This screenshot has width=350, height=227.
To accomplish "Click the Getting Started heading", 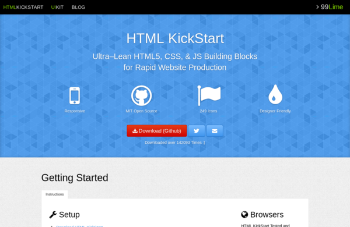I will (75, 178).
